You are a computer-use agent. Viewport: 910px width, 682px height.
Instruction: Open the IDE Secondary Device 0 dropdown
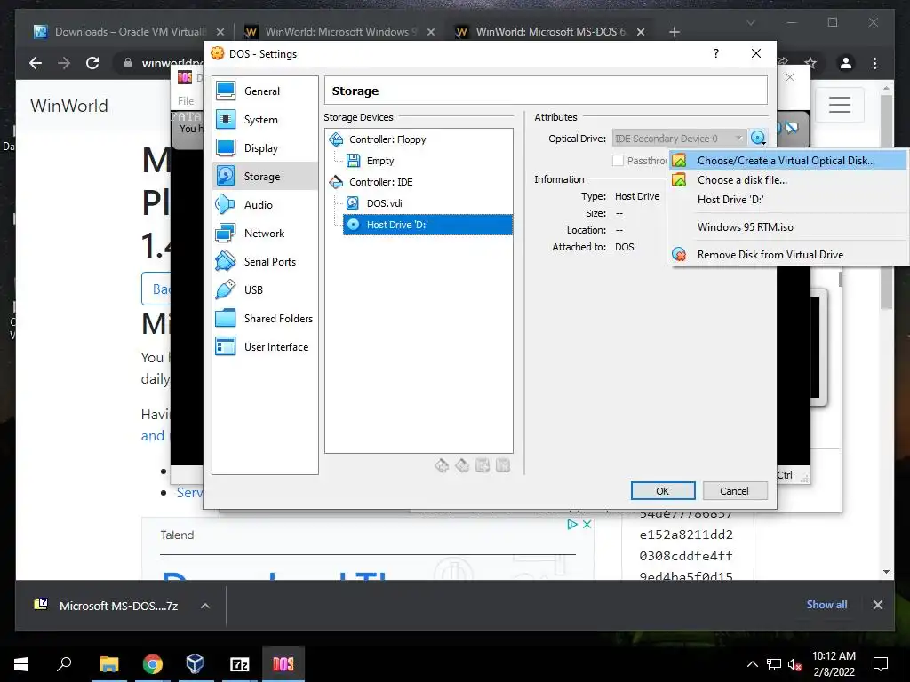[x=679, y=139]
